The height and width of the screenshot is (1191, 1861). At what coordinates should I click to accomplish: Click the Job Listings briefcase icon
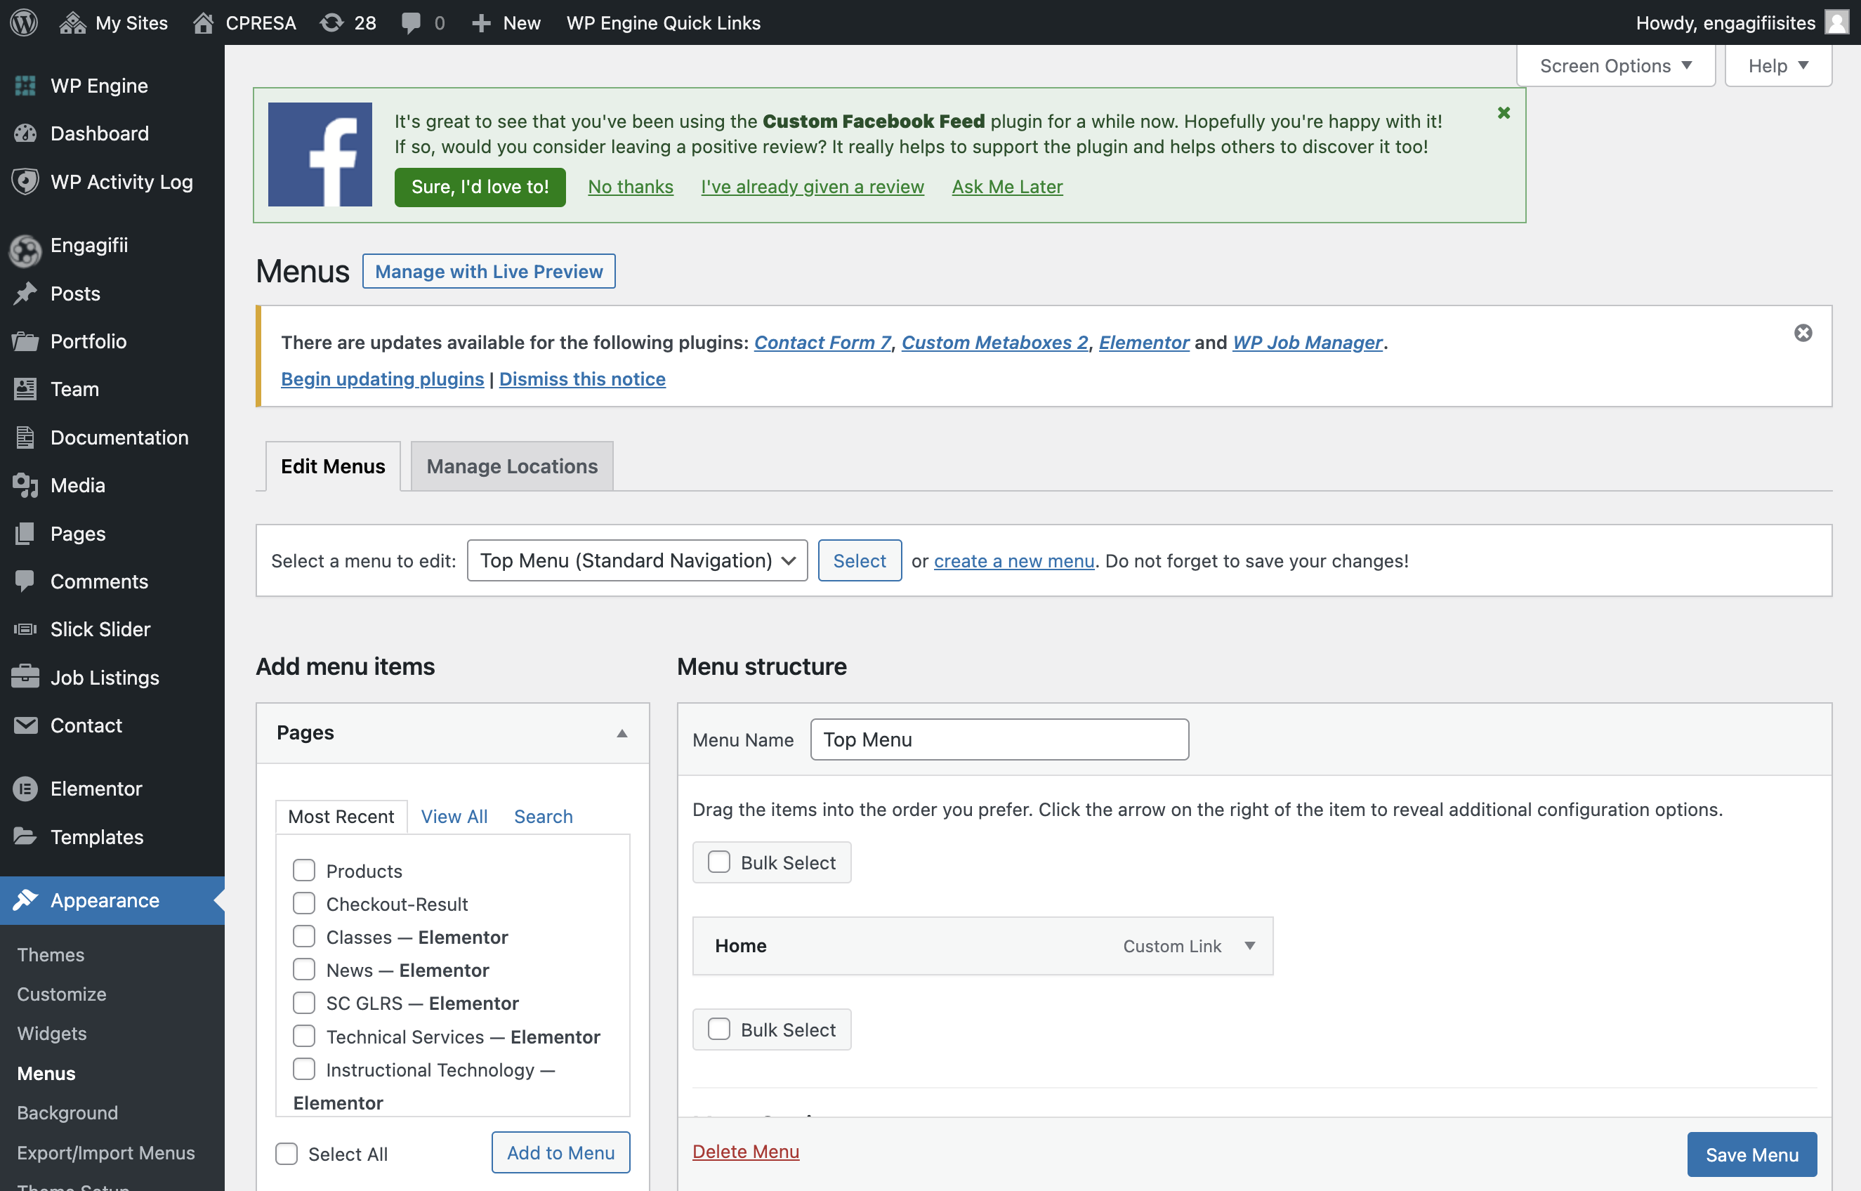click(x=25, y=677)
